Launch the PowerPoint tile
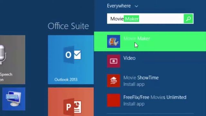The image size is (206, 116). point(71,102)
